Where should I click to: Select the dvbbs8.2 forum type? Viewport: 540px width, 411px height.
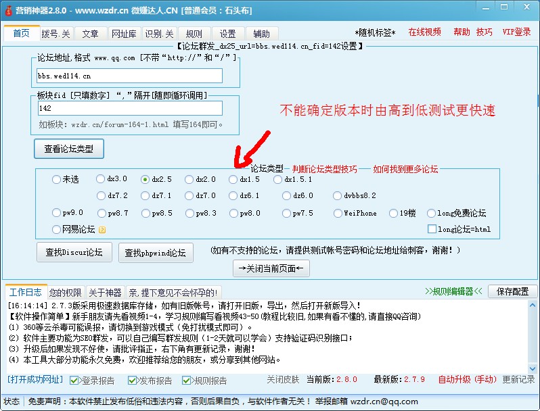click(x=355, y=195)
